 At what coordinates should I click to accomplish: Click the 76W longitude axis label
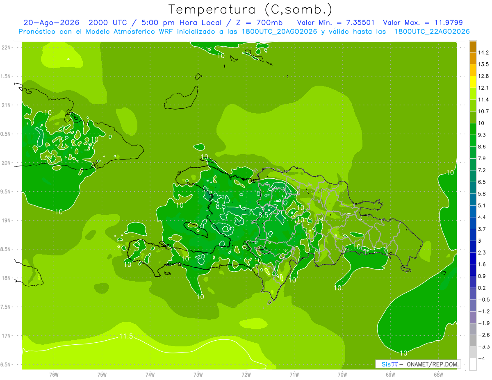54,375
